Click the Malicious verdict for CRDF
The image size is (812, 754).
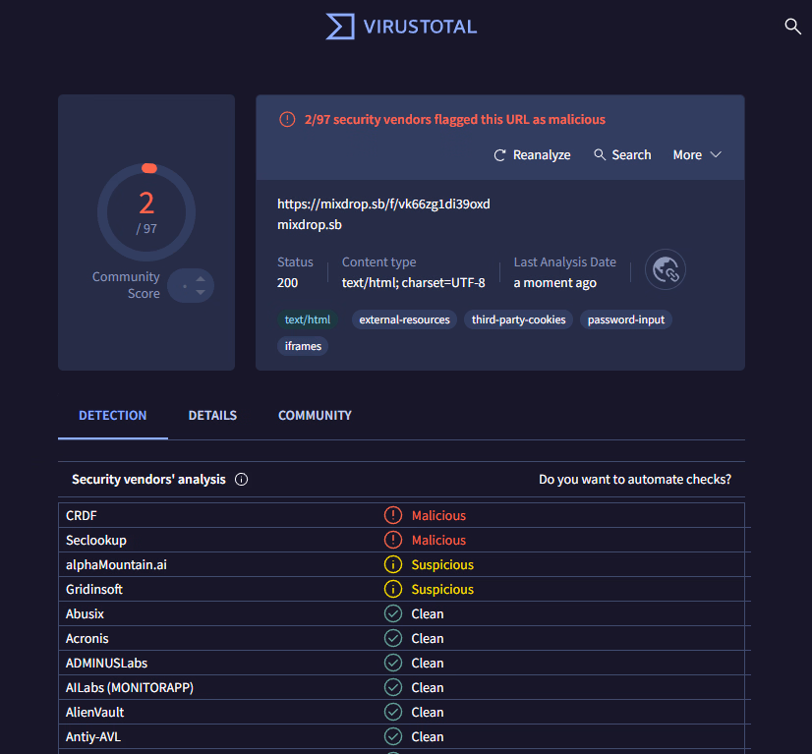(438, 515)
